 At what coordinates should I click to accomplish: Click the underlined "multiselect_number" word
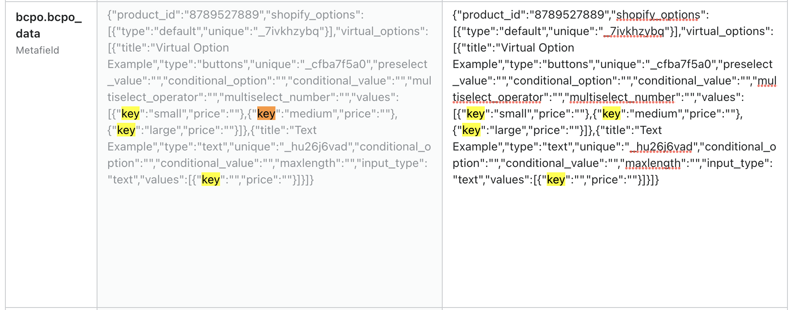pyautogui.click(x=622, y=97)
